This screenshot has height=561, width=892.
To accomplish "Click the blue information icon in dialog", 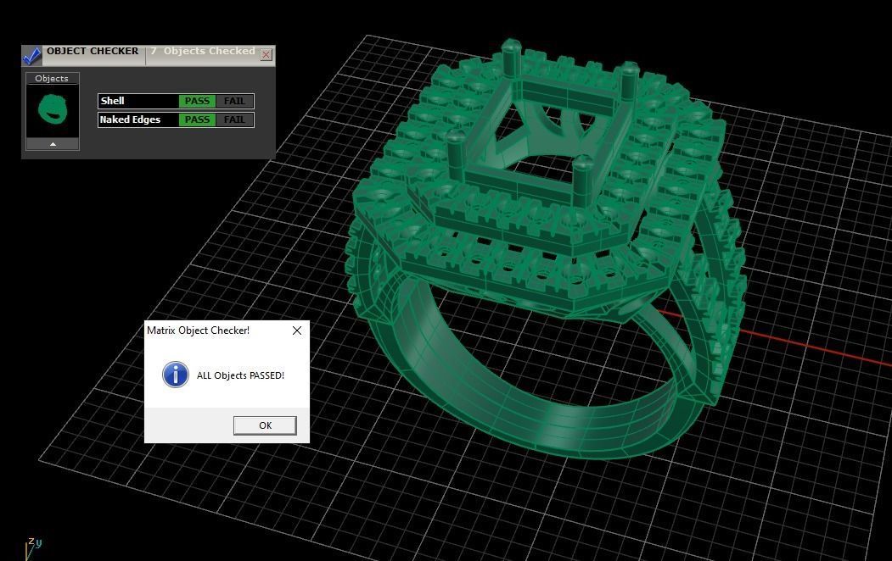I will [176, 375].
